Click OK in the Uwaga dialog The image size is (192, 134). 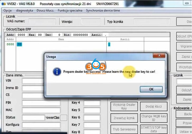coord(151,89)
